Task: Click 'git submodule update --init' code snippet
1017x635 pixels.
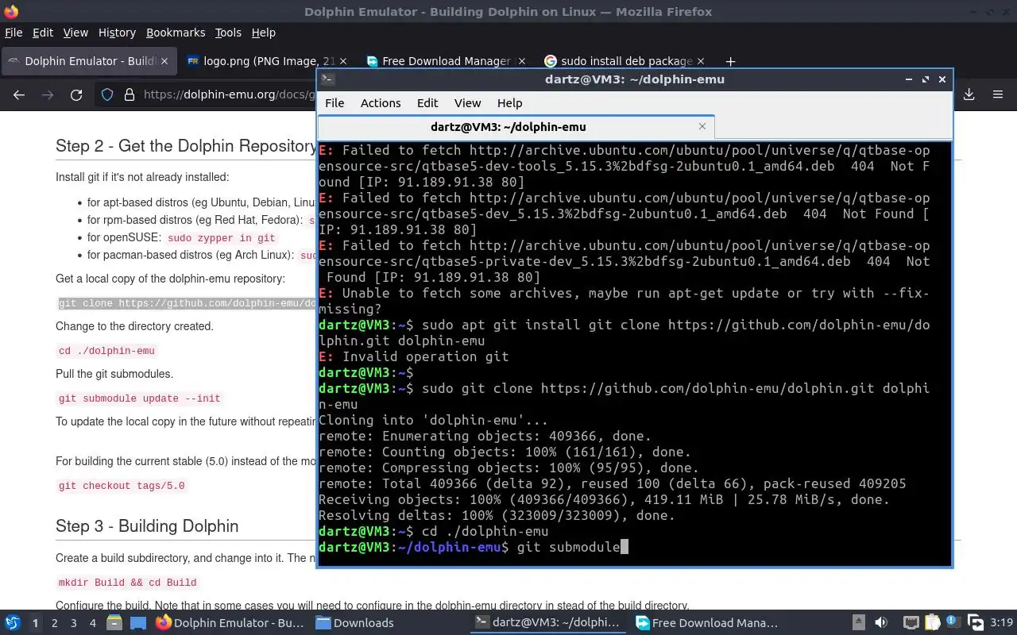Action: (x=140, y=398)
